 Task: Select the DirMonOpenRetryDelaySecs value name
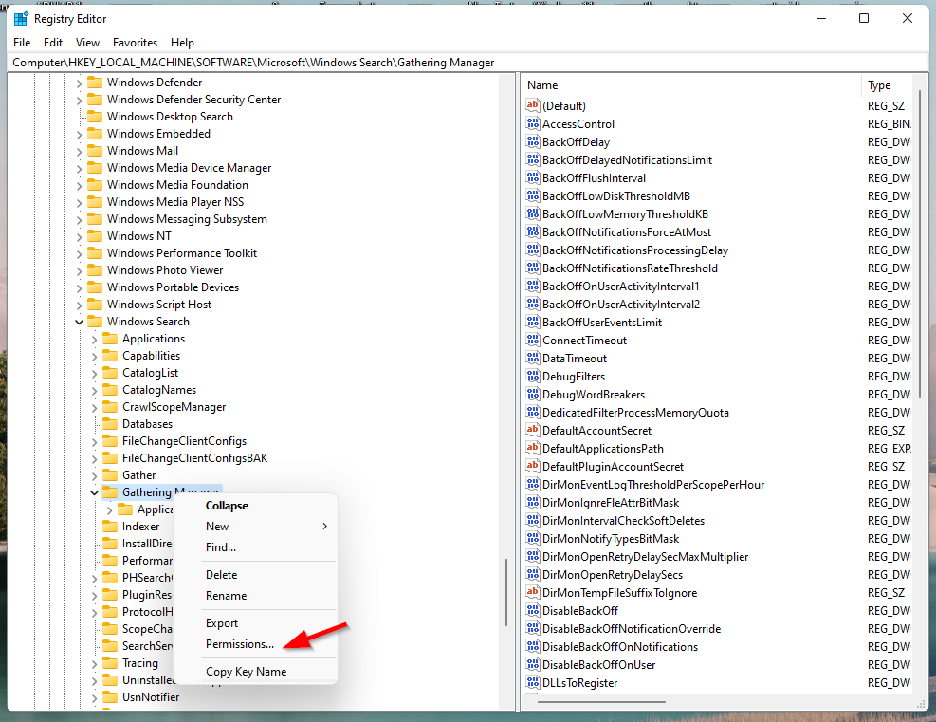point(613,575)
